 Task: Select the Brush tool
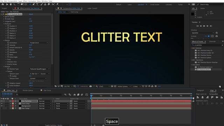(42, 5)
